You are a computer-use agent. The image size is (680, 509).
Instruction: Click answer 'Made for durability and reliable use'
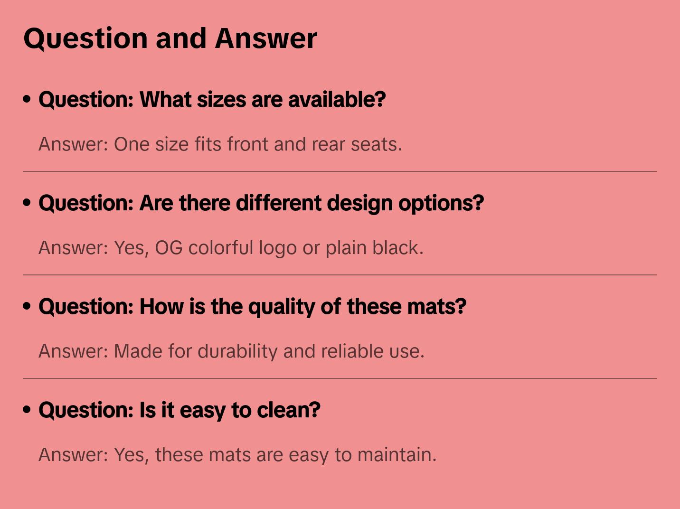(231, 351)
